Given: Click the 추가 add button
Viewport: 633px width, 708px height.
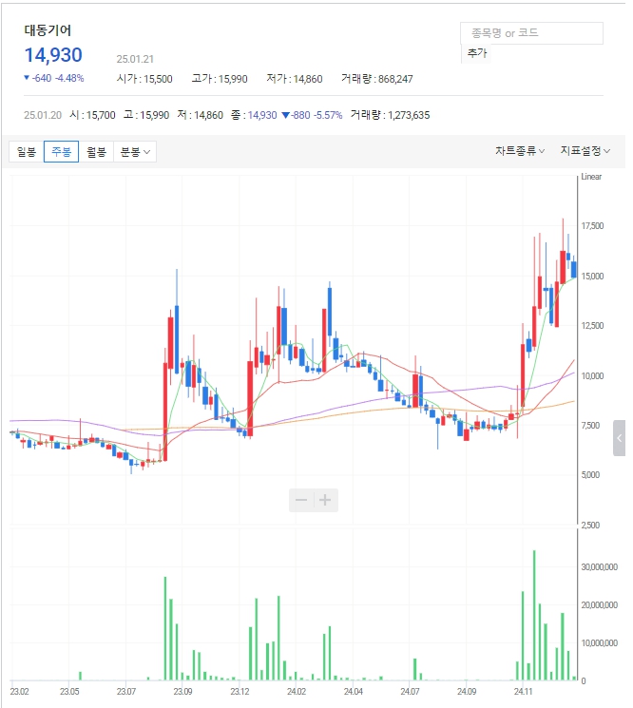Looking at the screenshot, I should (477, 53).
